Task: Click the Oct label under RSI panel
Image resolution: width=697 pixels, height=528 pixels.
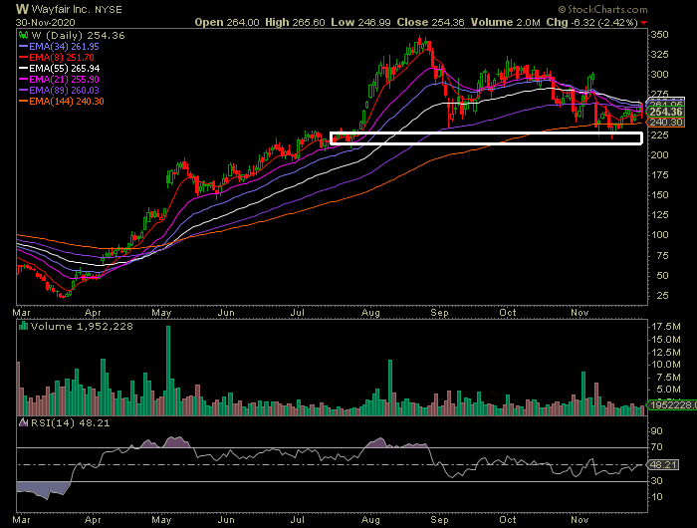Action: click(x=508, y=520)
